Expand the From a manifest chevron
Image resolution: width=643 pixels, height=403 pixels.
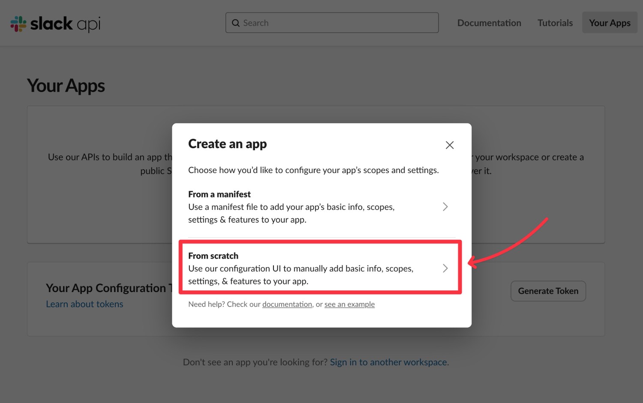[445, 207]
